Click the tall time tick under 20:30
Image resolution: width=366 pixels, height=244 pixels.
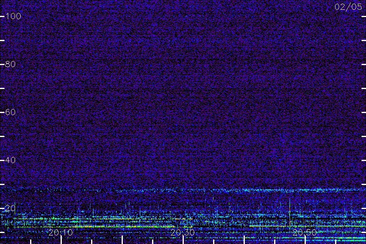183,240
